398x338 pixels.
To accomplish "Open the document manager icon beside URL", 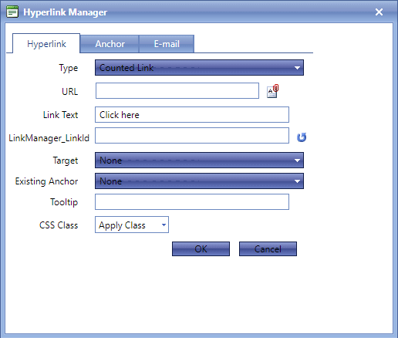I will tap(273, 91).
